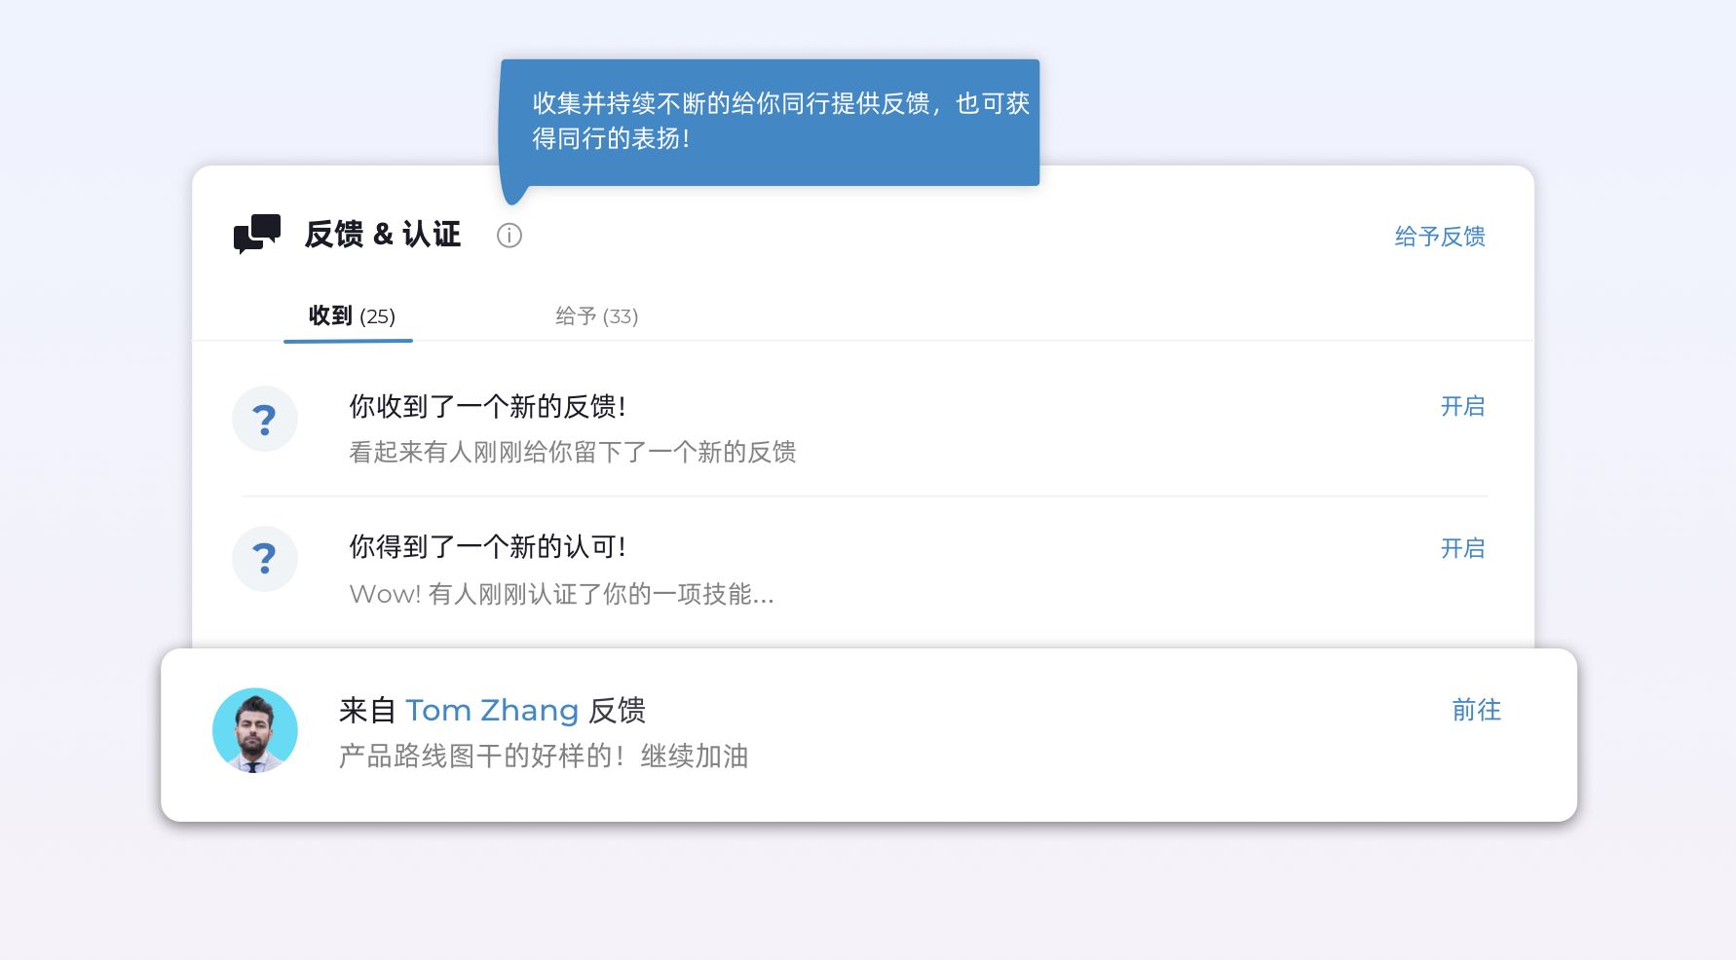1736x960 pixels.
Task: Click the 给予反馈 link
Action: 1439,237
